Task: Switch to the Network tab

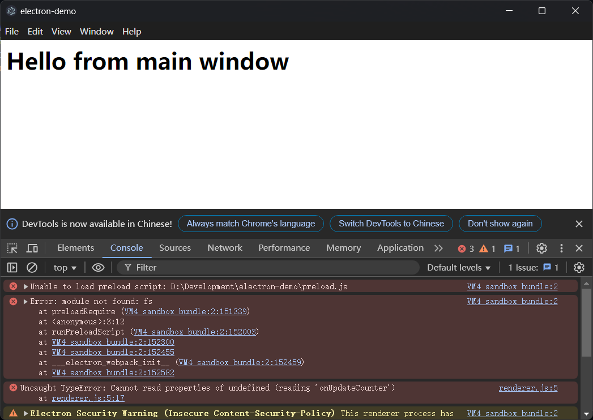Action: click(x=225, y=248)
